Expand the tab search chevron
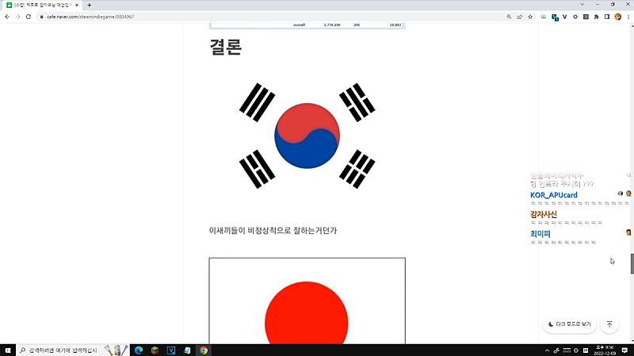634x356 pixels. [x=582, y=5]
